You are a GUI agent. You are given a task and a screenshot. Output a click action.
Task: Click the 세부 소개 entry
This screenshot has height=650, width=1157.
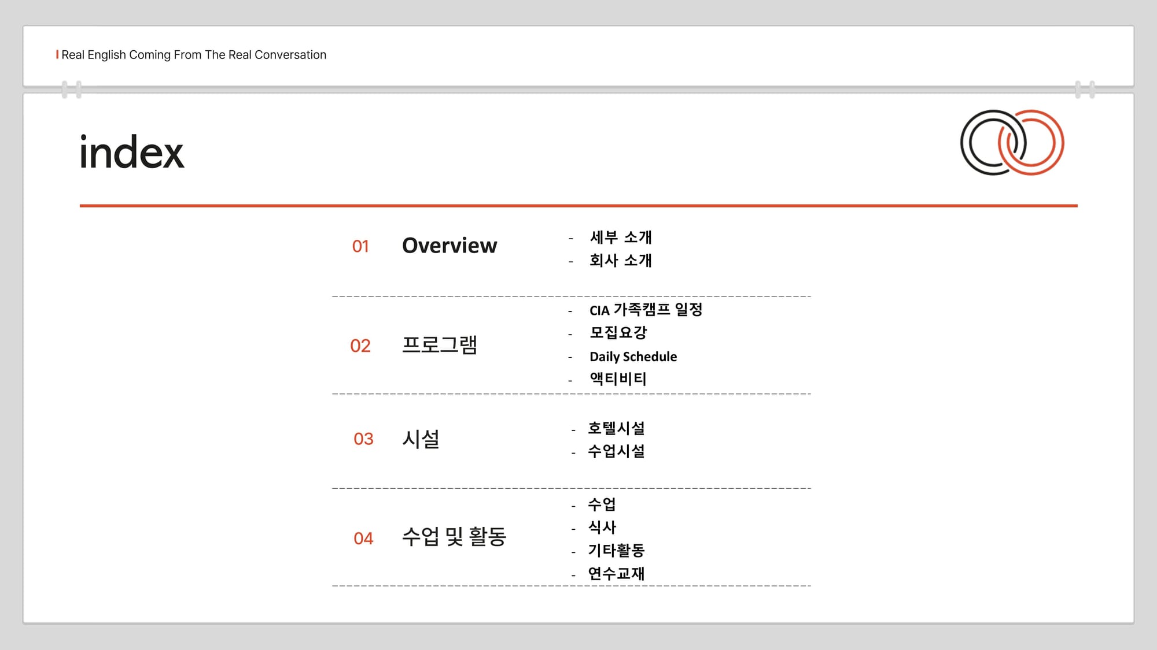coord(620,237)
